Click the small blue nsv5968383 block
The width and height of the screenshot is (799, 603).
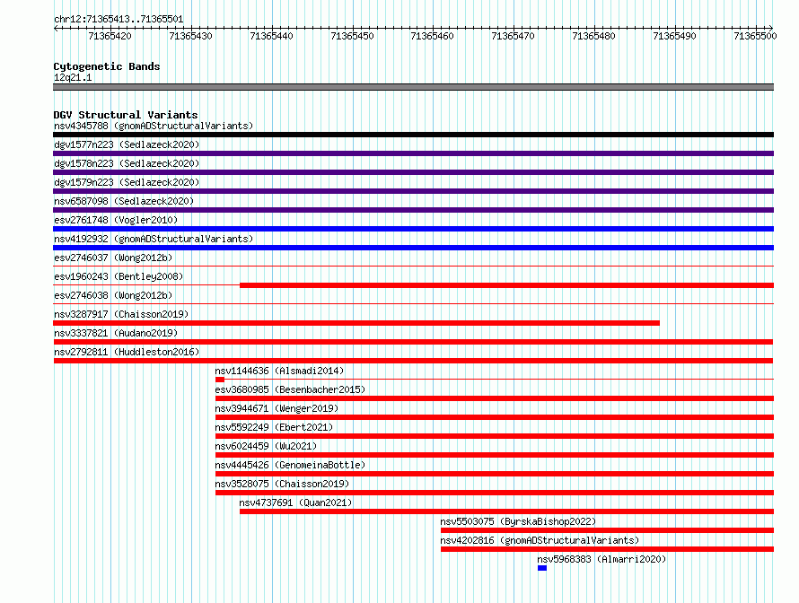point(542,568)
